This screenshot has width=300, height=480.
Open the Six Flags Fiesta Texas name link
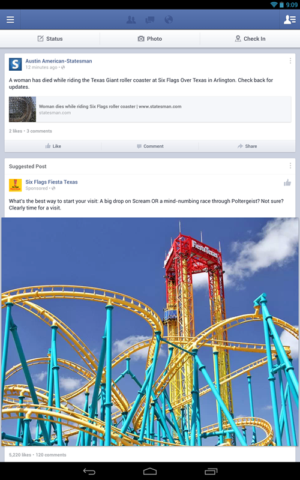[x=52, y=182]
